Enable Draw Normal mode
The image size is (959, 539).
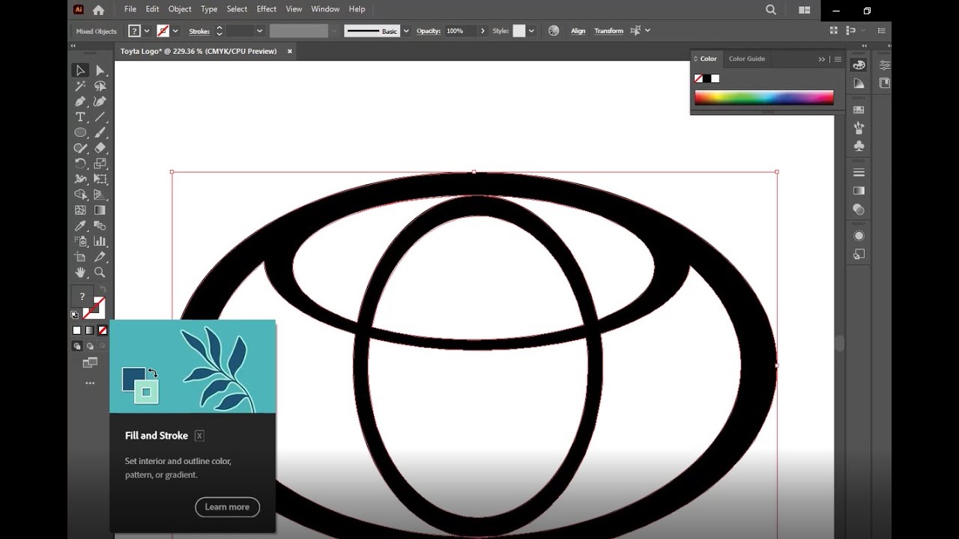[x=76, y=346]
